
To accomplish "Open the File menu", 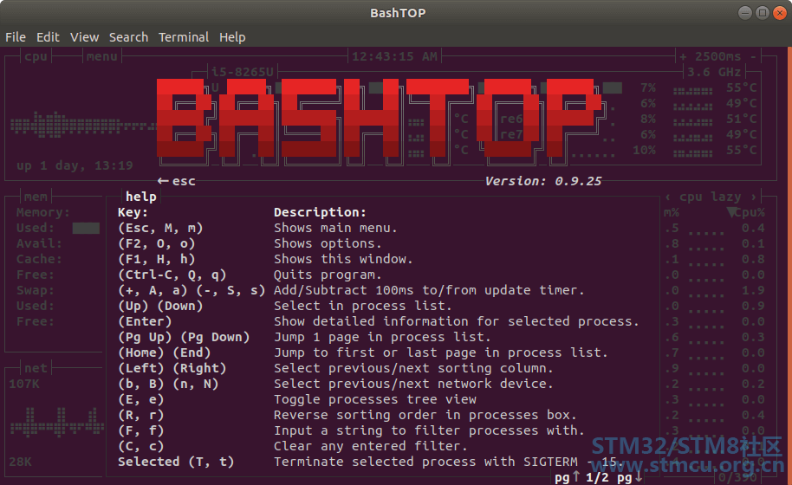I will (x=15, y=37).
